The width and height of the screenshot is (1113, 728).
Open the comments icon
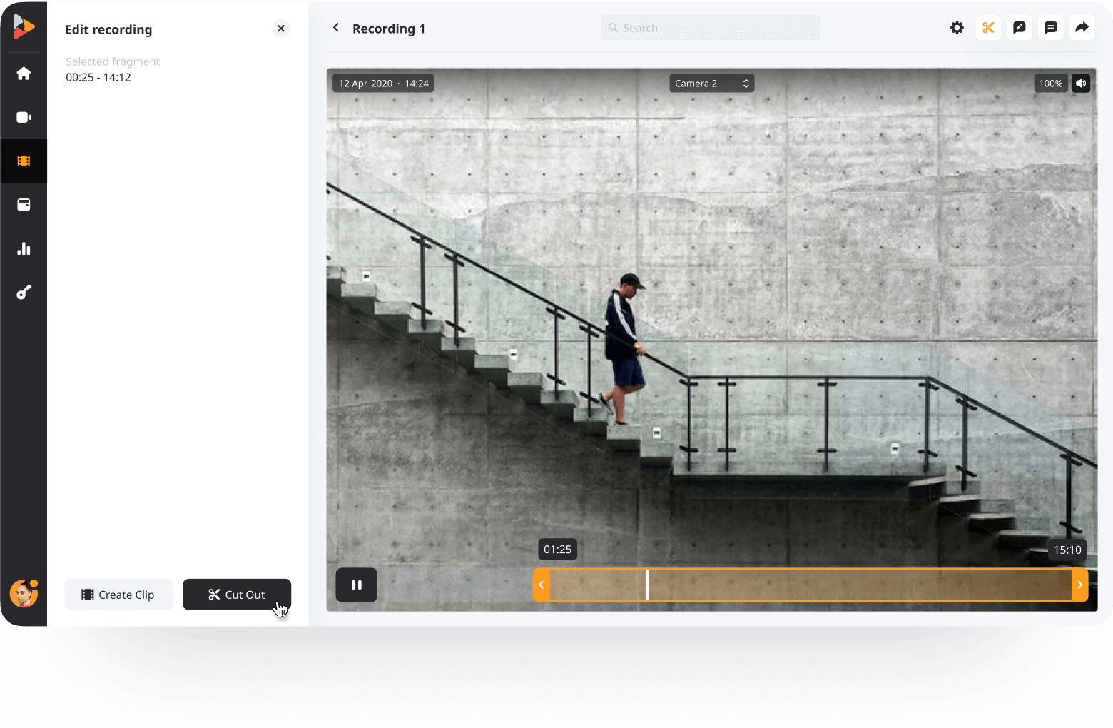1051,28
